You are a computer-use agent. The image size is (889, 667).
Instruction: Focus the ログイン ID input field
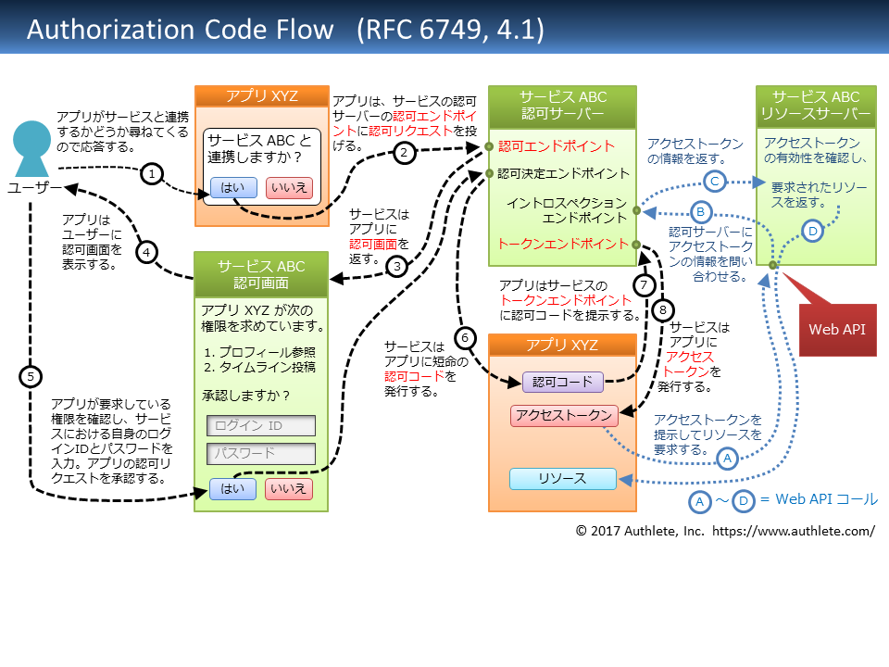coord(261,425)
